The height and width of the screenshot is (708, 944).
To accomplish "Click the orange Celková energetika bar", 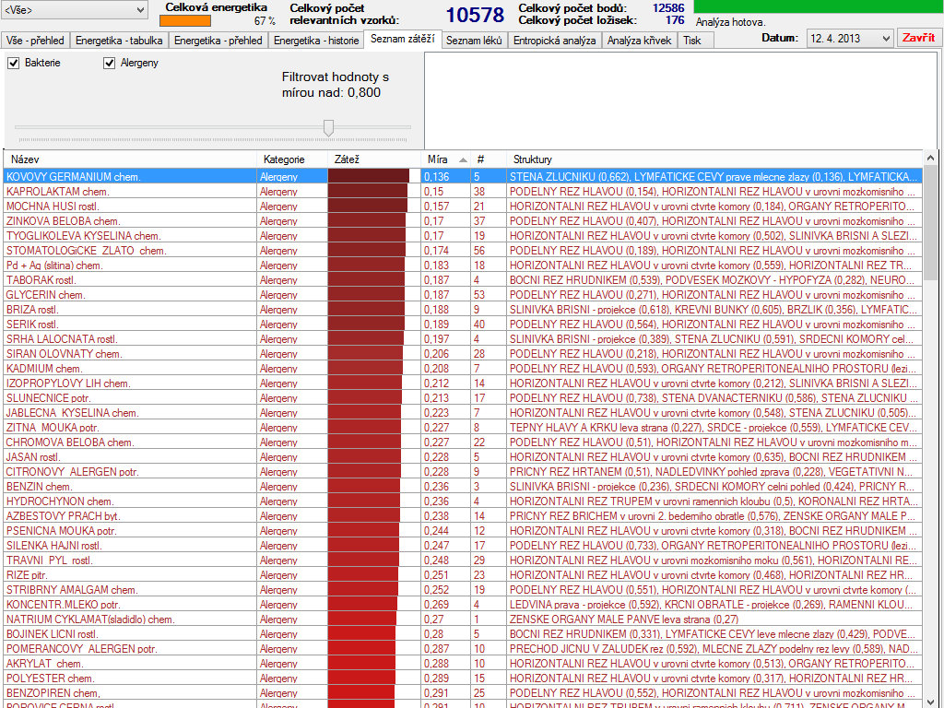I will 184,21.
